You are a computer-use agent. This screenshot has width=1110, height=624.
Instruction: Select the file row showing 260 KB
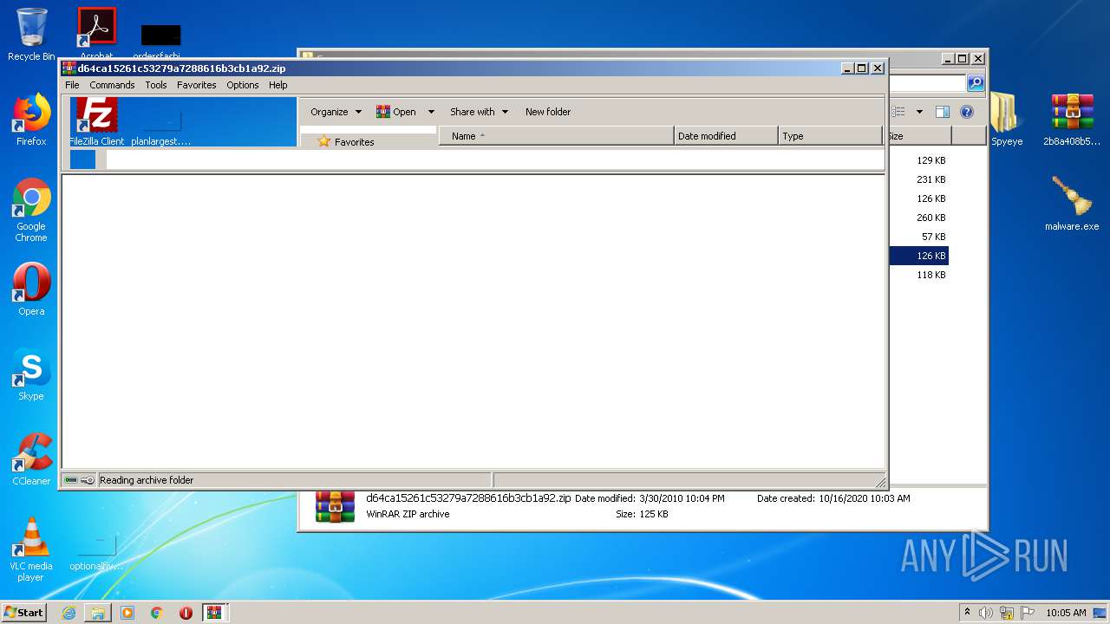pos(918,218)
